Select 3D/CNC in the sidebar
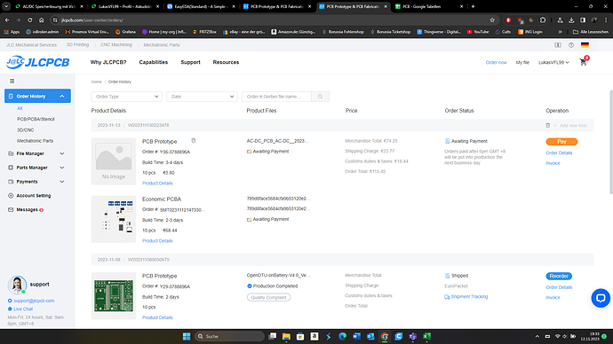613x344 pixels. (x=25, y=129)
